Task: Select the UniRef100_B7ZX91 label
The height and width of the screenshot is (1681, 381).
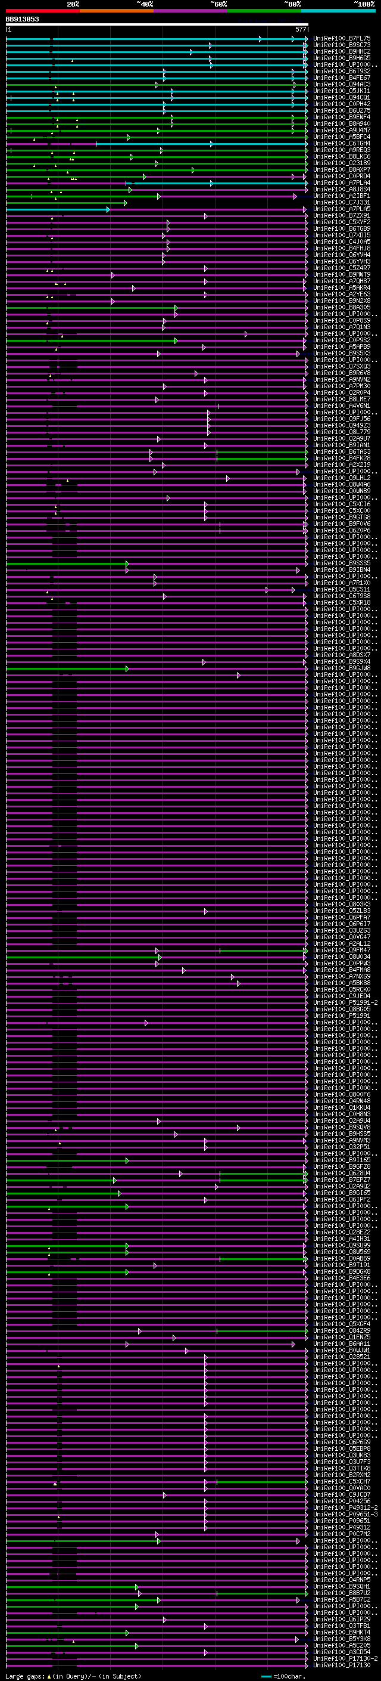Action: (342, 215)
